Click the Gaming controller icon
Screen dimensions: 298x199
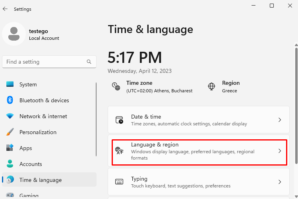[x=10, y=195]
